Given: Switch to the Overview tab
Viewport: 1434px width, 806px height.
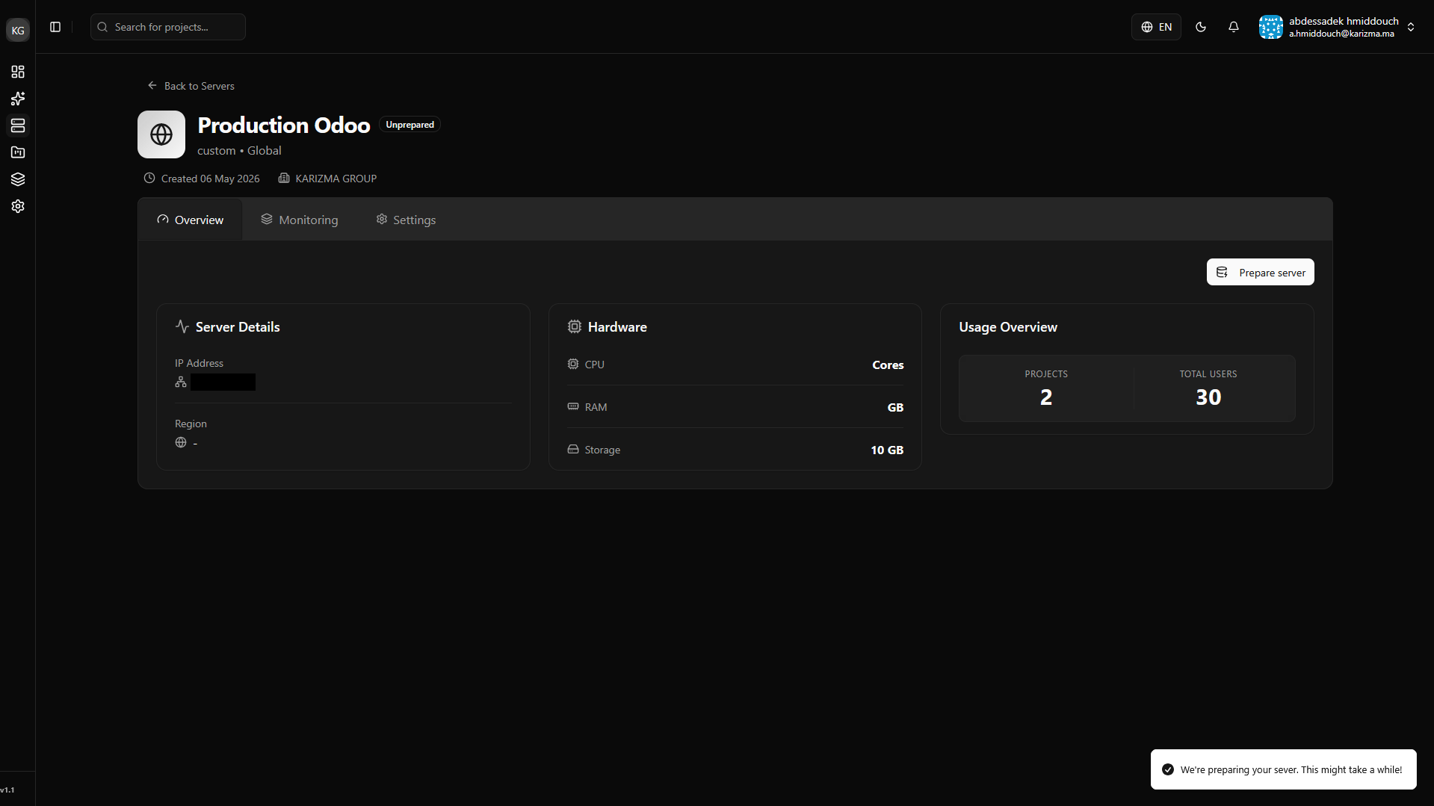Looking at the screenshot, I should coord(191,220).
